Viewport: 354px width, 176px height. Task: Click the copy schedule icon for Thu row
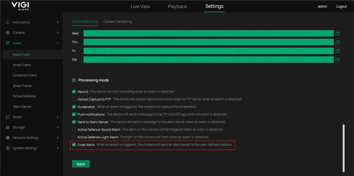338,42
